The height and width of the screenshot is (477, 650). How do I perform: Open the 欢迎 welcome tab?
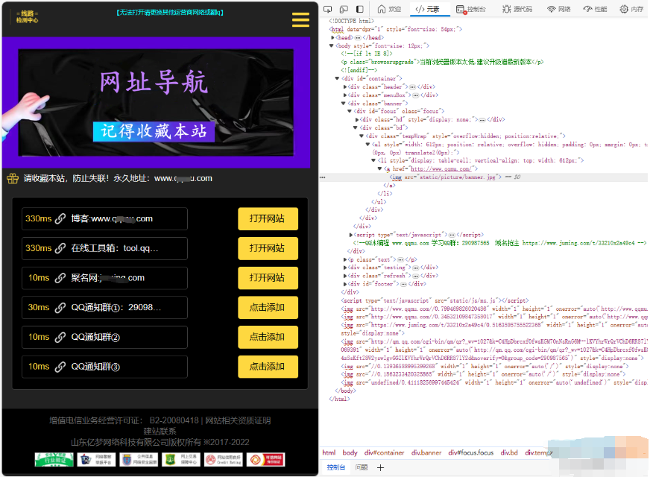pos(389,9)
